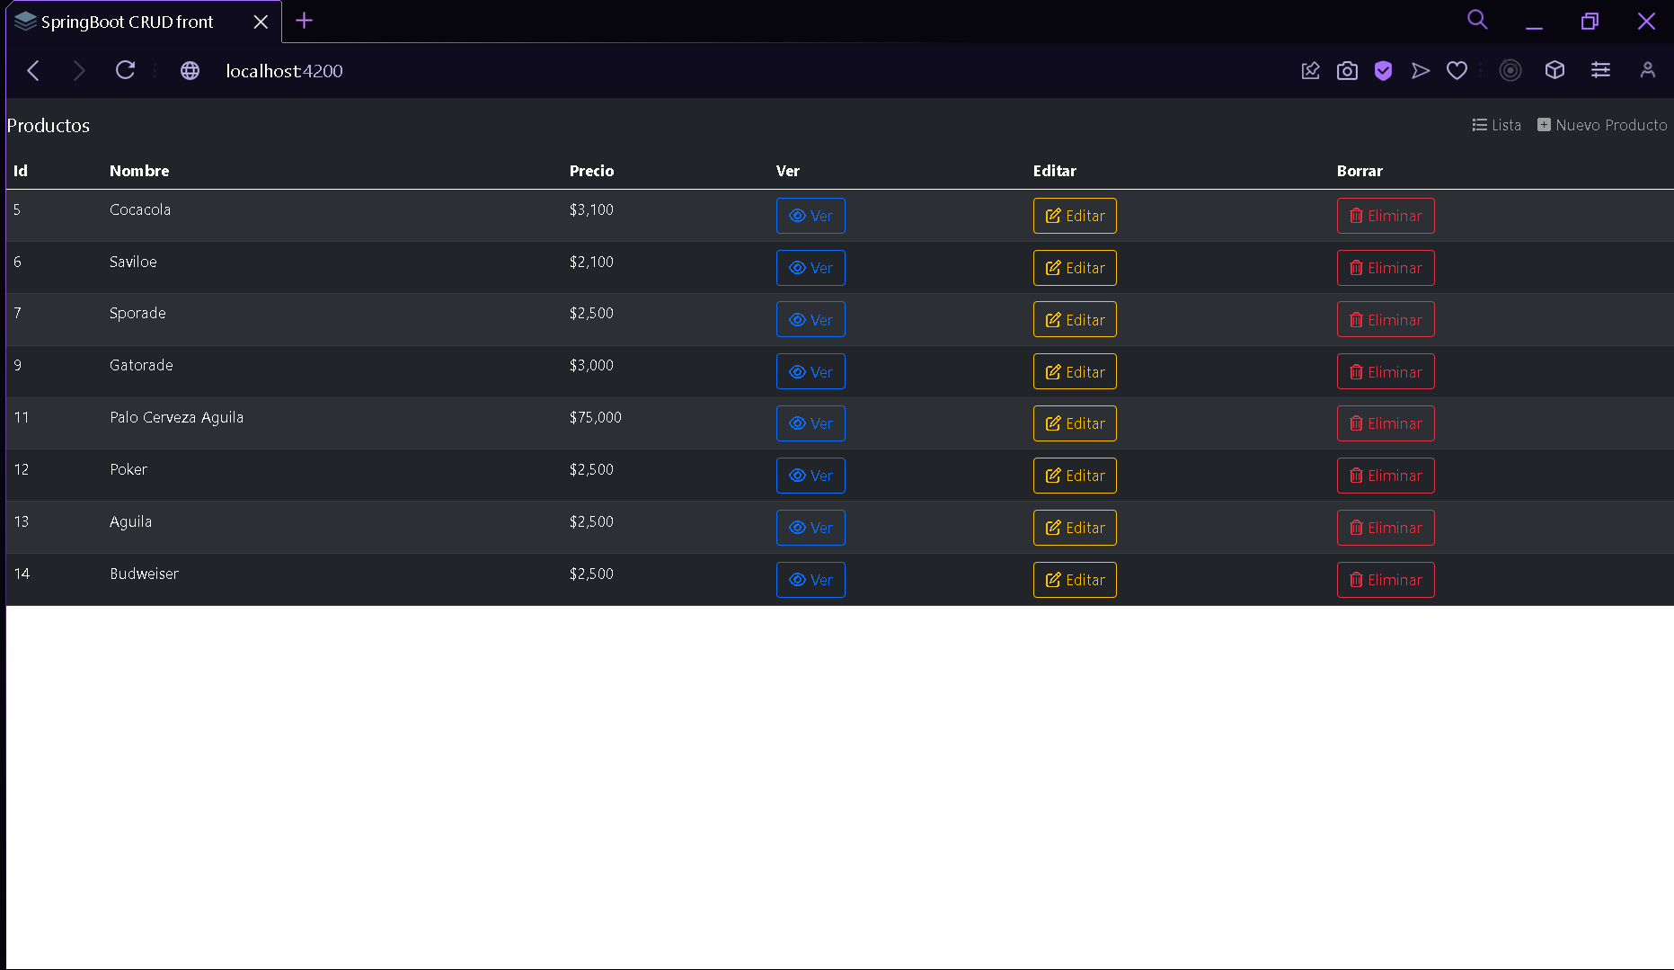This screenshot has height=970, width=1674.
Task: Click the Precio column header
Action: click(x=592, y=171)
